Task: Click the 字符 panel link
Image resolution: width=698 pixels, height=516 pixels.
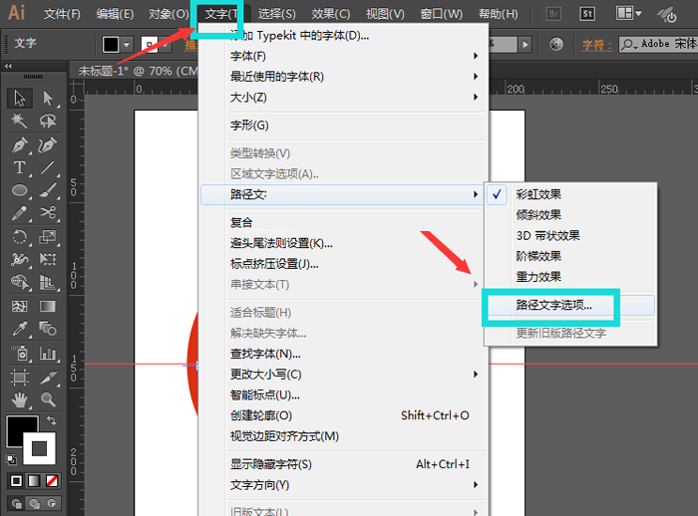Action: click(x=597, y=45)
